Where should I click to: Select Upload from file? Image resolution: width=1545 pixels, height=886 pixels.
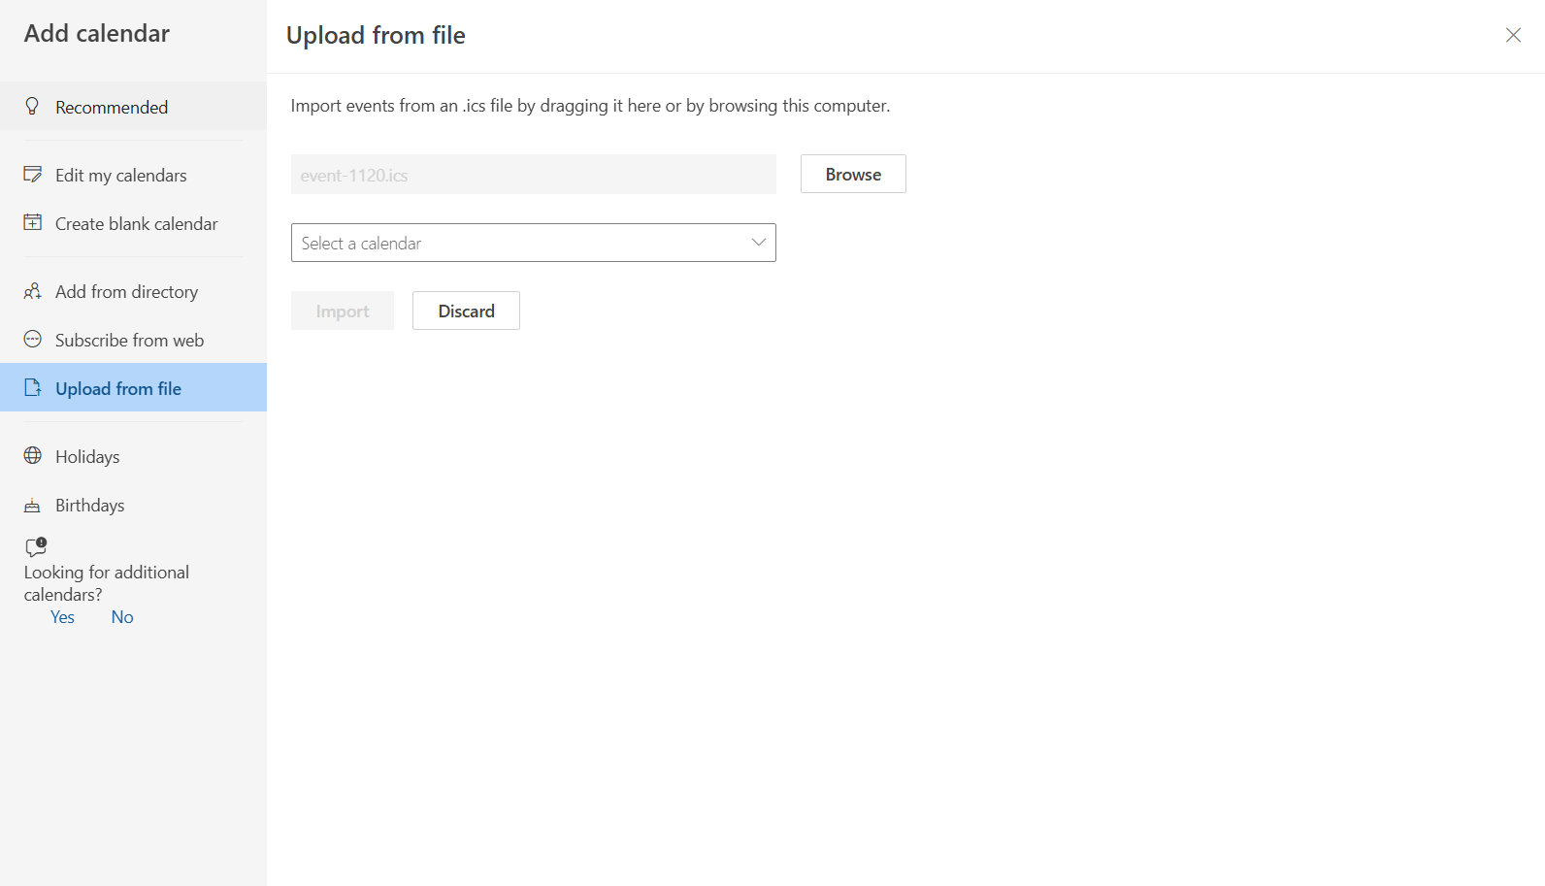pos(133,387)
